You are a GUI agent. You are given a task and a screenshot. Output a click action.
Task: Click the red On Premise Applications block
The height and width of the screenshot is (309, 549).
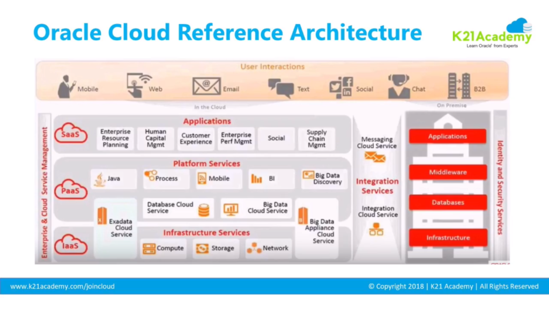(x=448, y=136)
